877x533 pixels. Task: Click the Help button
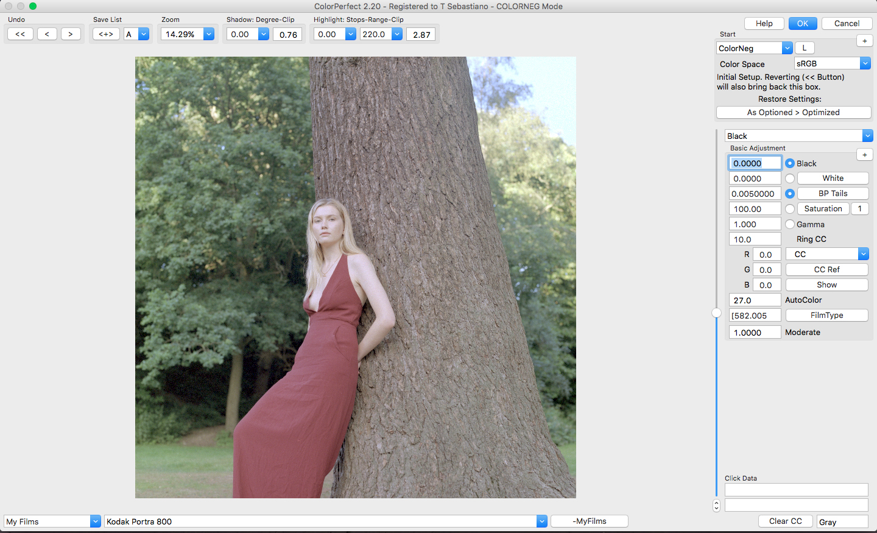point(764,23)
